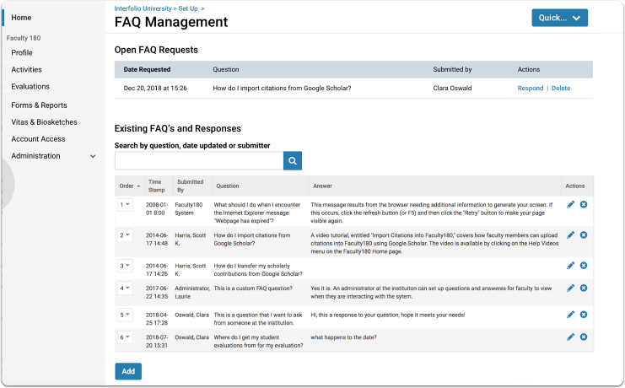Click the Submitted By column header
The height and width of the screenshot is (388, 625).
190,186
